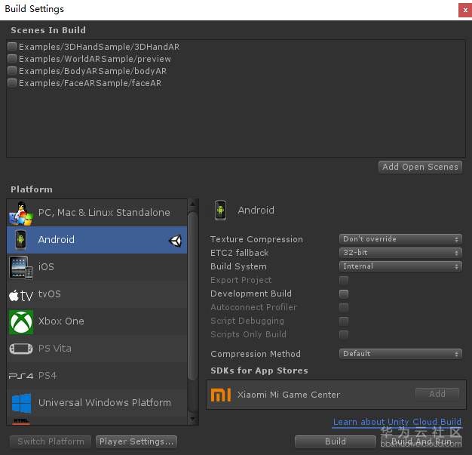The height and width of the screenshot is (455, 472).
Task: Click Add for Xiaomi Mi Game Center
Action: pyautogui.click(x=437, y=394)
